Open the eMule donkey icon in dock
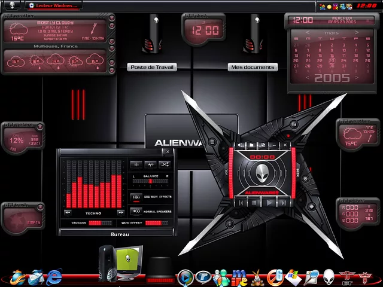This screenshot has height=287, width=383. (x=257, y=277)
